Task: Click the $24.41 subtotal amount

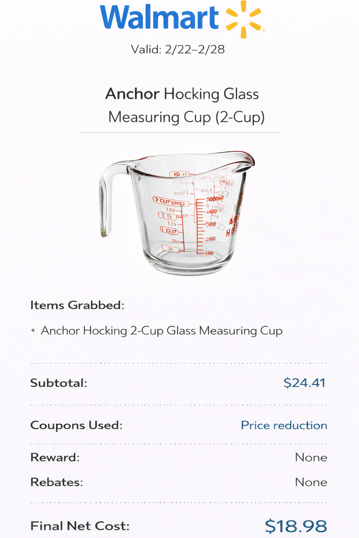Action: (x=304, y=383)
